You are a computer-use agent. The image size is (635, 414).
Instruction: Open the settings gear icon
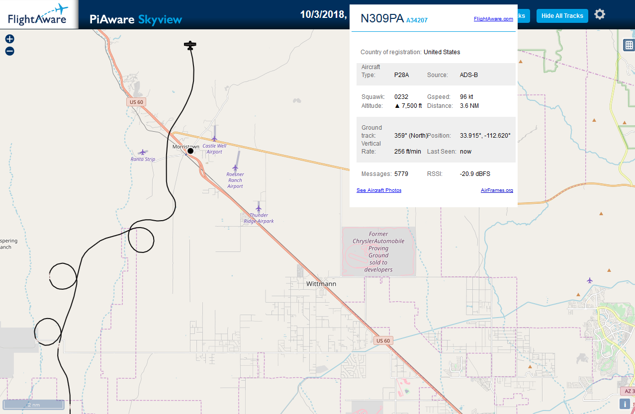coord(600,14)
